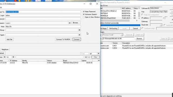Click Browse button for packages folder
Image resolution: width=173 pixels, height=97 pixels.
[140, 39]
